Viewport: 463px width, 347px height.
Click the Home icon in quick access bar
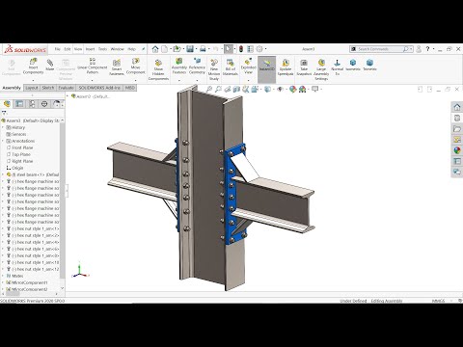(x=155, y=49)
